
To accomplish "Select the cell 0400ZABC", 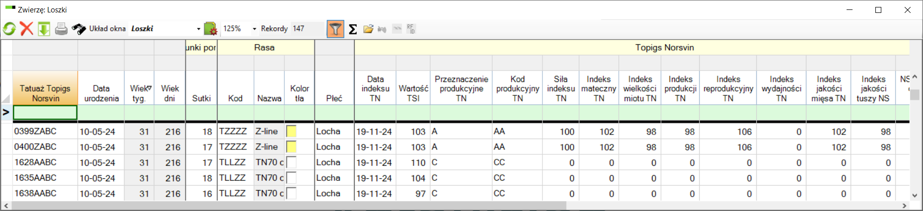I will point(45,147).
